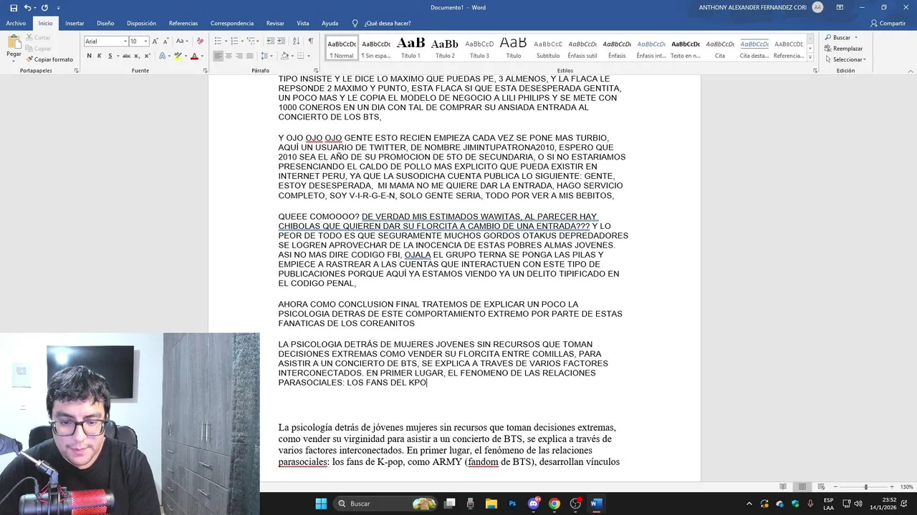Switch to the Diseño tab

(x=105, y=23)
